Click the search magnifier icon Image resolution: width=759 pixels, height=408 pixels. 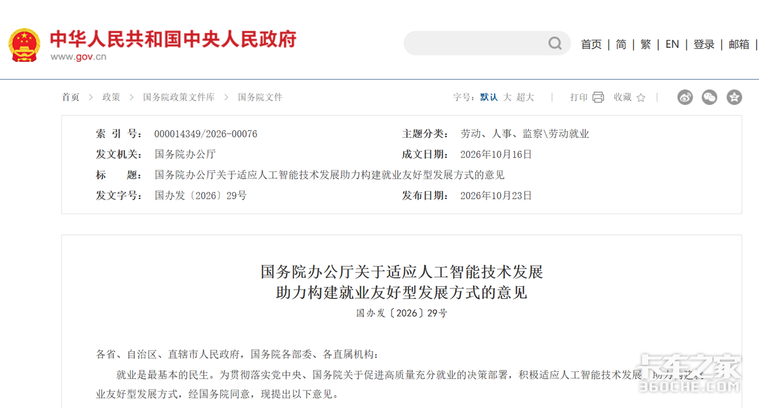click(x=555, y=44)
